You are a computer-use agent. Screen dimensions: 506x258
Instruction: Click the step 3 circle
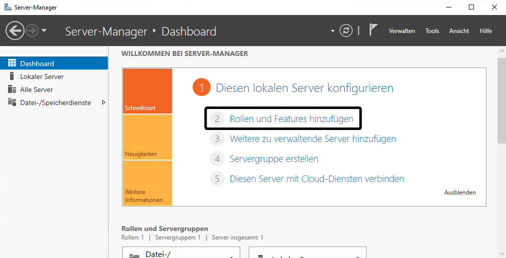coord(217,138)
